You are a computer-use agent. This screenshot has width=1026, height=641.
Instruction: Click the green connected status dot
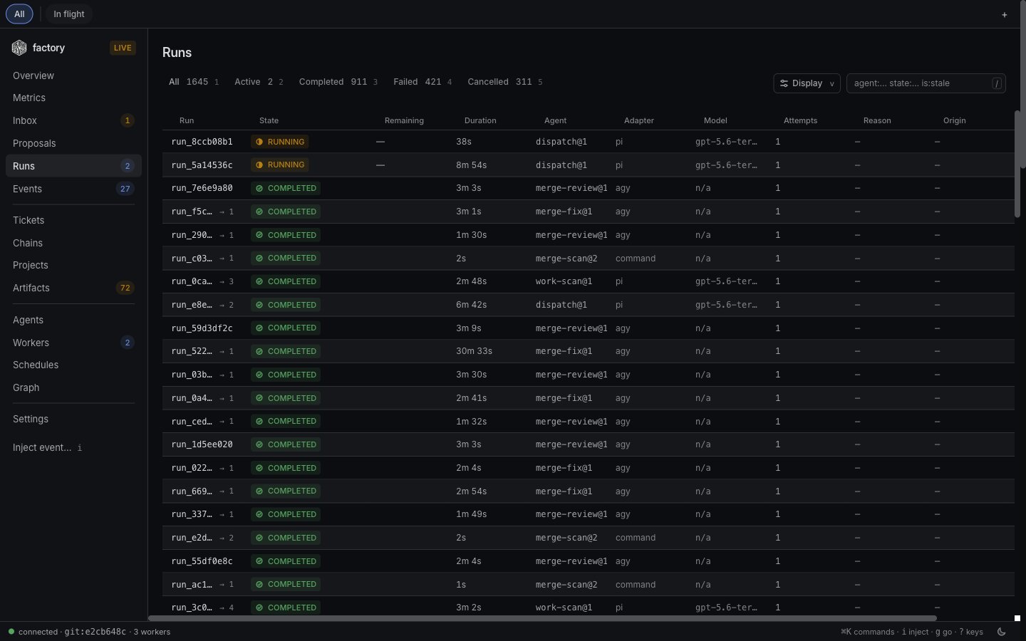pos(11,631)
